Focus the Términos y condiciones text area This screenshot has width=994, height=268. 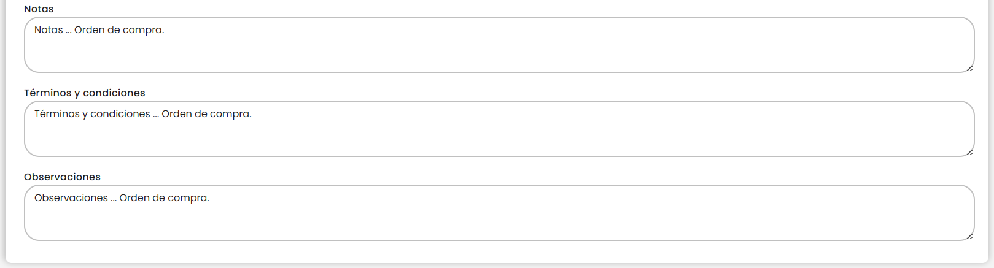[x=499, y=134]
